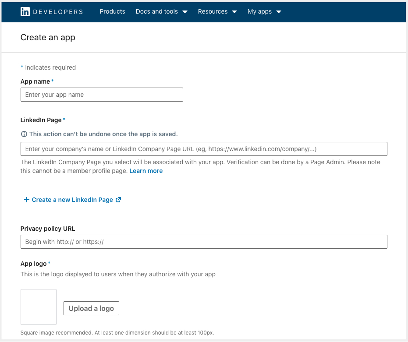Expand the Resources dropdown arrow
This screenshot has width=408, height=342.
(x=234, y=12)
